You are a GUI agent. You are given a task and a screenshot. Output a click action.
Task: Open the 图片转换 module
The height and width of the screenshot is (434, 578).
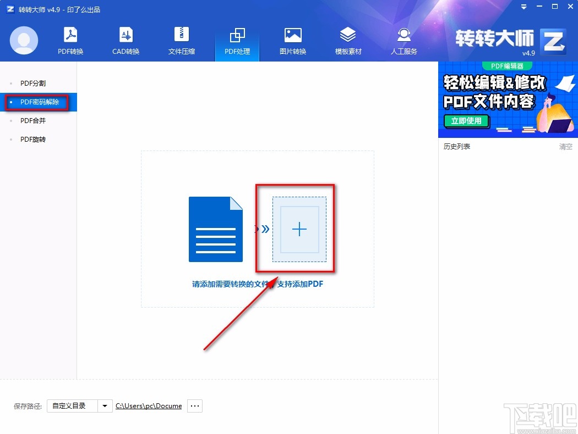[x=293, y=41]
